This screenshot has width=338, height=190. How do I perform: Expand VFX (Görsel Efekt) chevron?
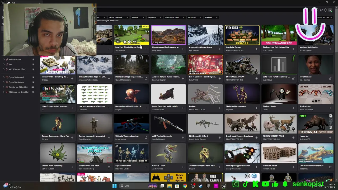click(4, 69)
